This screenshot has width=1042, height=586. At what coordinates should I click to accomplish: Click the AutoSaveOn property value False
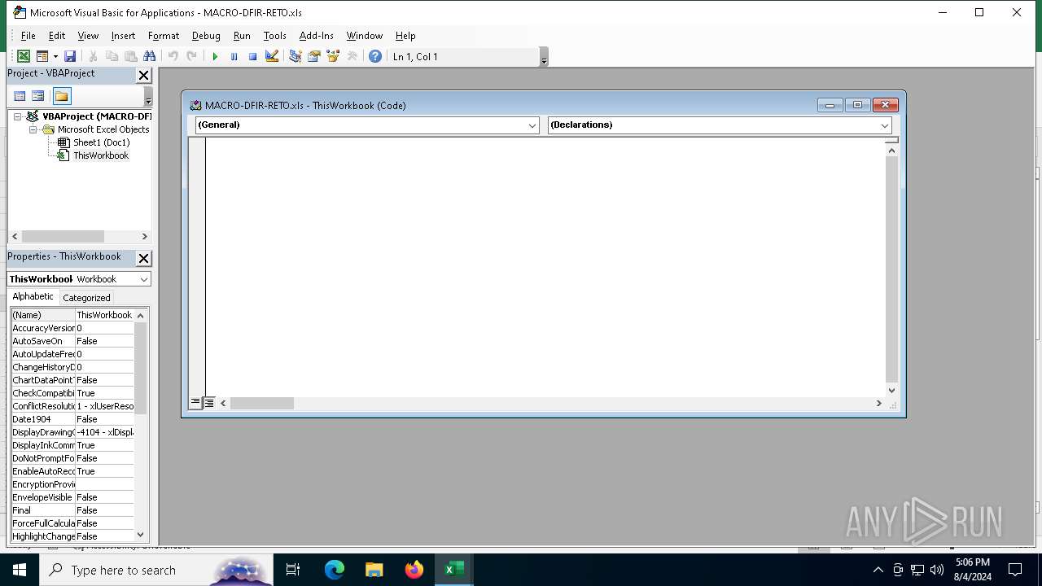(104, 341)
